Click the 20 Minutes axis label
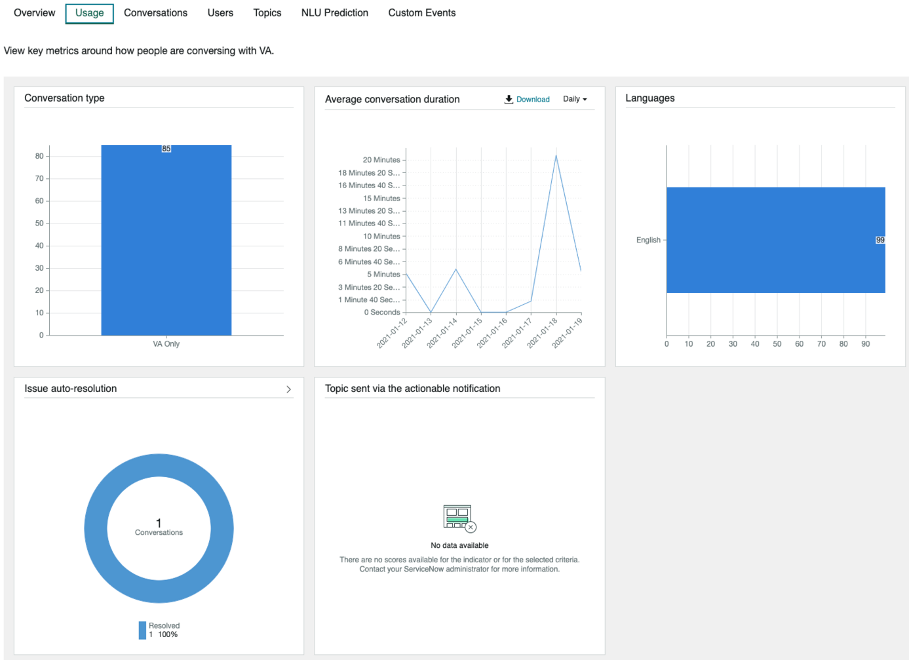 pyautogui.click(x=381, y=160)
